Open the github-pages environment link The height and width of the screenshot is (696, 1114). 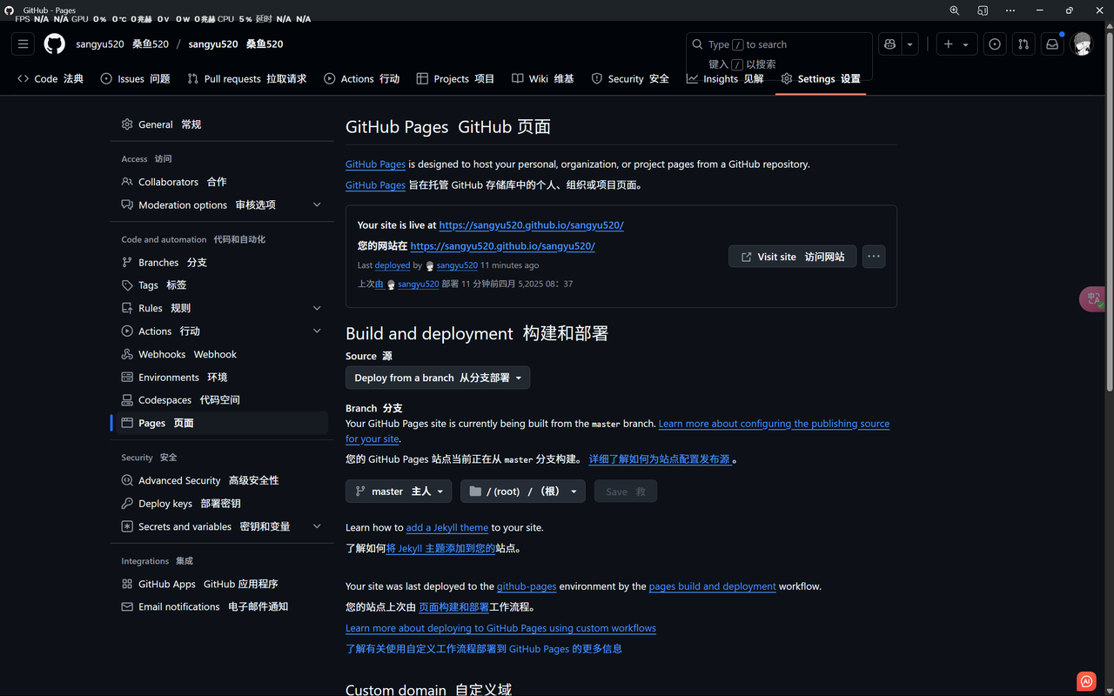(x=527, y=586)
